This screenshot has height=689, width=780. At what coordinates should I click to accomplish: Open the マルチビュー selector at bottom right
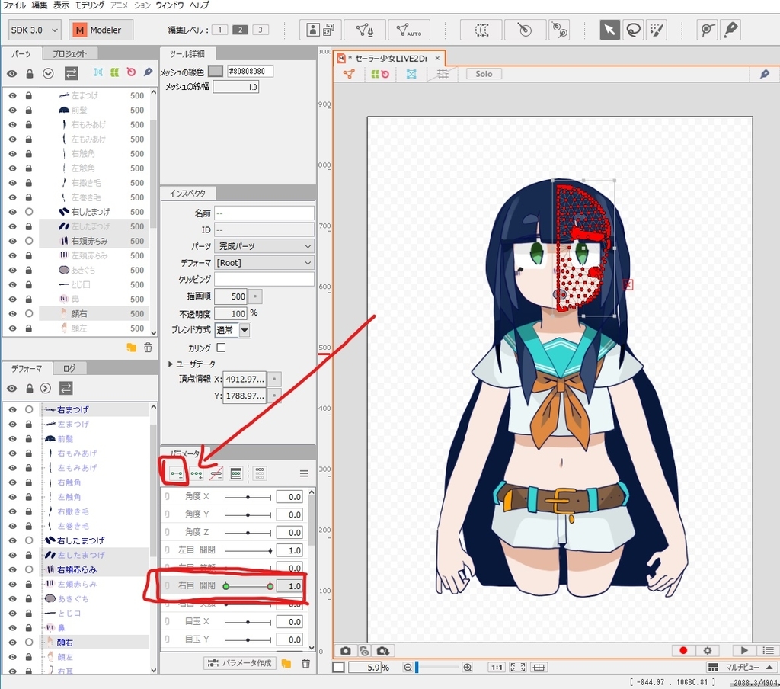coord(741,667)
